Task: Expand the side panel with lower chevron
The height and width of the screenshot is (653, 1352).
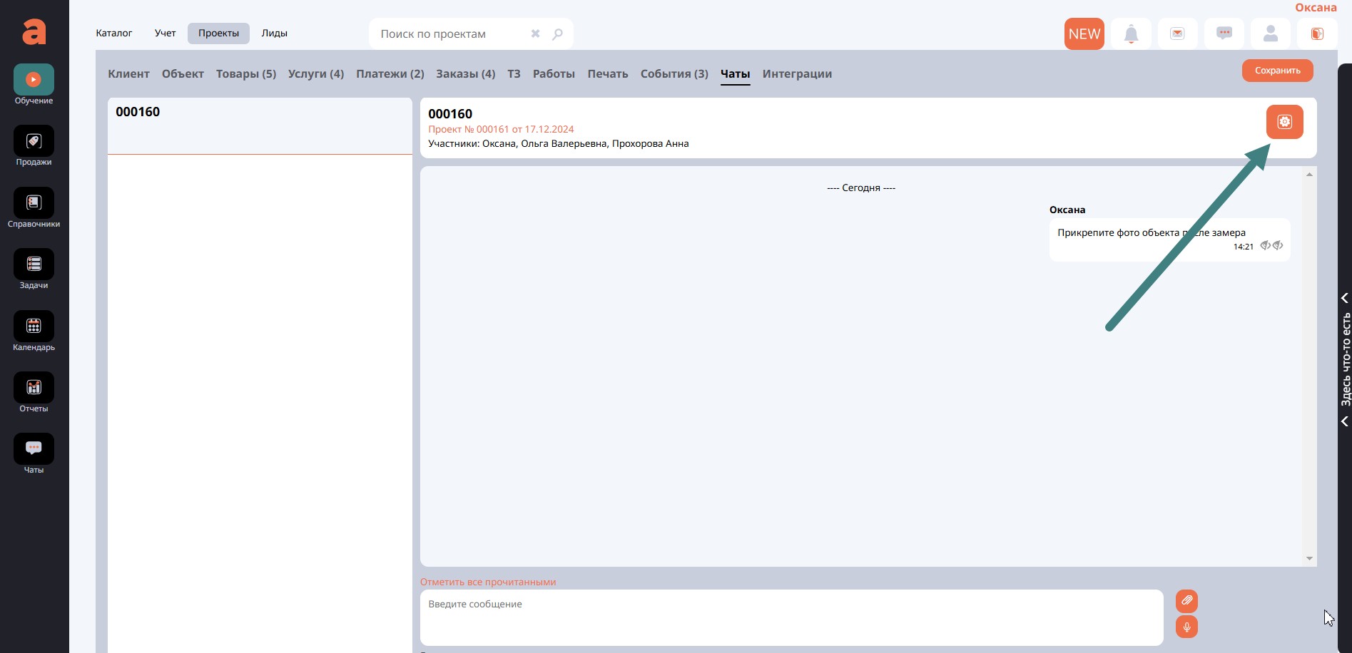Action: [x=1345, y=421]
